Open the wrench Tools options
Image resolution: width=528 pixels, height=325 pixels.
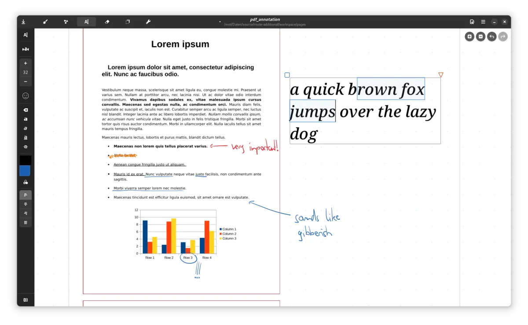tap(148, 22)
